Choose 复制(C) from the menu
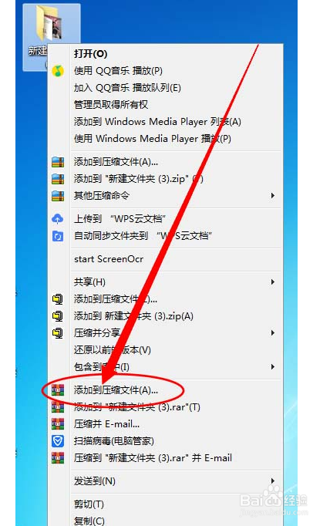 tap(89, 521)
